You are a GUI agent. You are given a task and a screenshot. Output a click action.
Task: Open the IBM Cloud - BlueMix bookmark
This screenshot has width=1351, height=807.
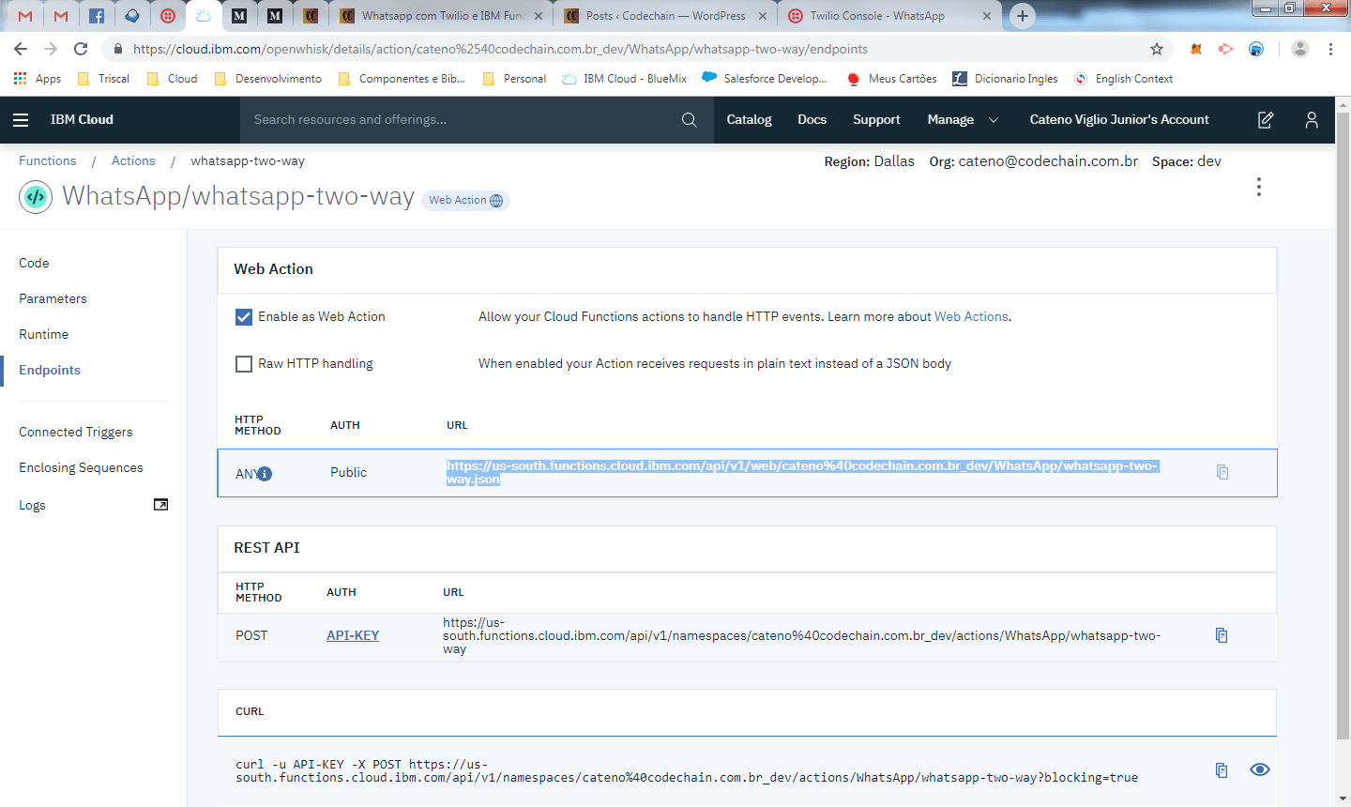[x=624, y=79]
